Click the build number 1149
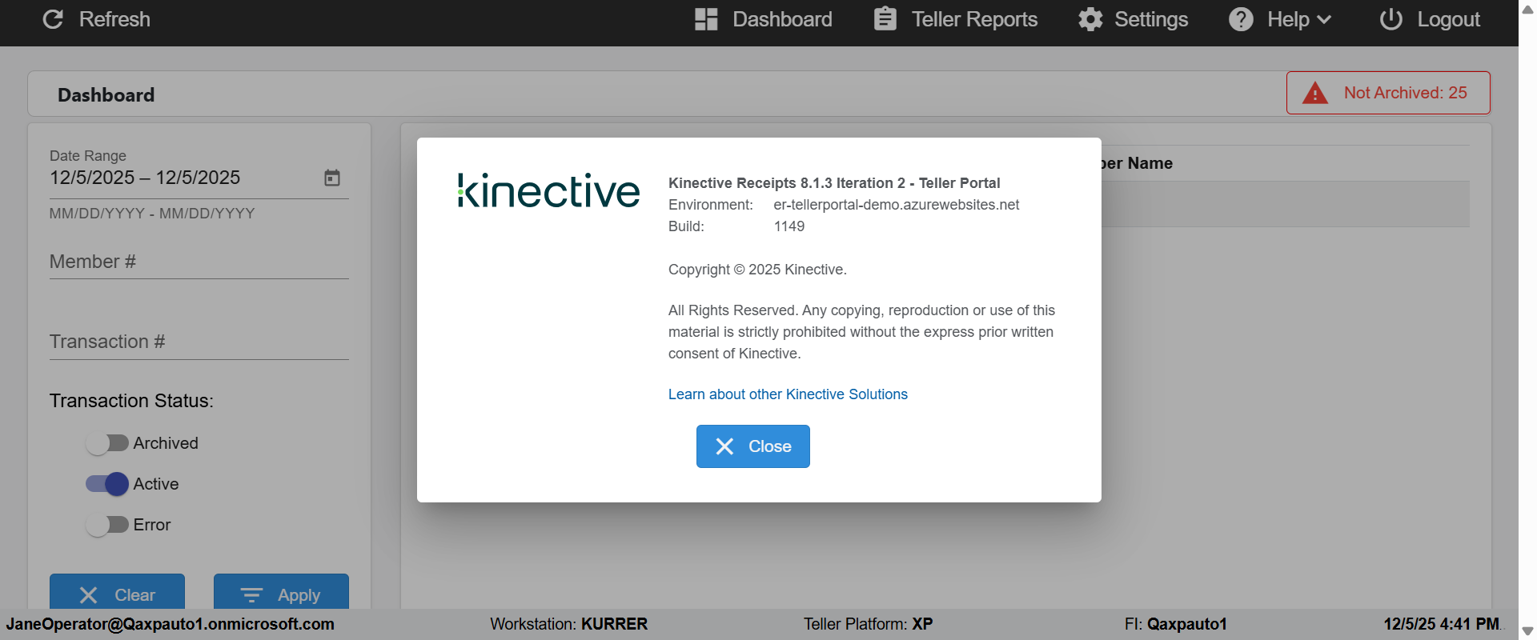Image resolution: width=1537 pixels, height=640 pixels. 789,226
